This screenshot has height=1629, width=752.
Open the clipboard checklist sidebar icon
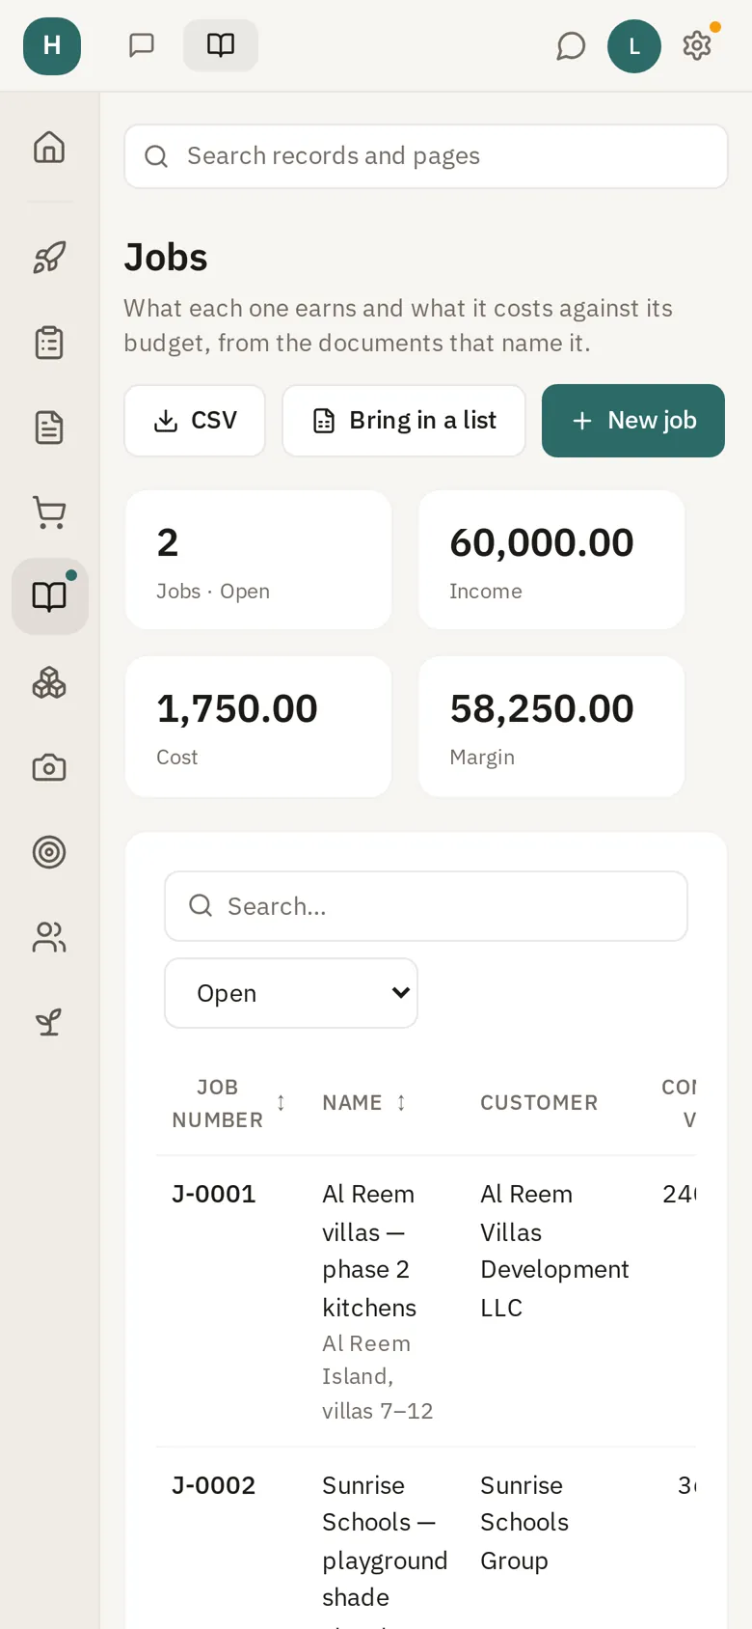(49, 343)
